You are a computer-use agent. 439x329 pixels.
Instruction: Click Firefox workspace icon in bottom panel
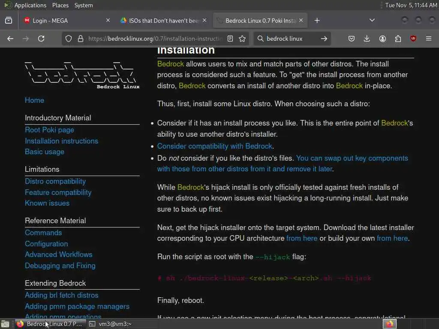point(390,324)
